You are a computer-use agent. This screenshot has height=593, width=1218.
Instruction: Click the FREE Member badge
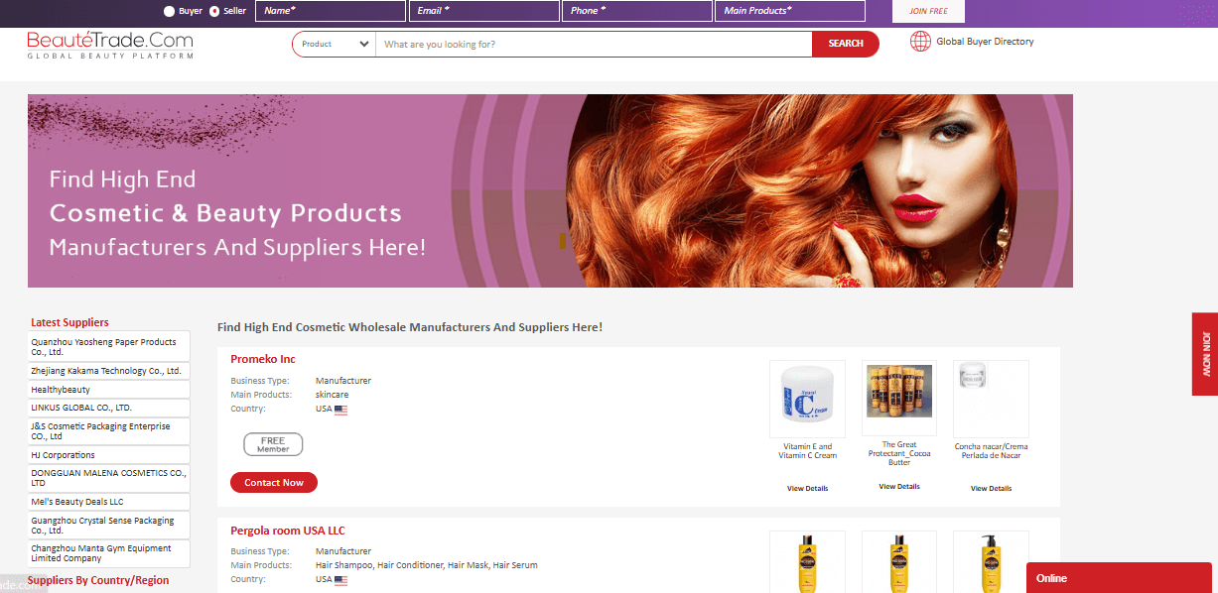click(x=273, y=444)
